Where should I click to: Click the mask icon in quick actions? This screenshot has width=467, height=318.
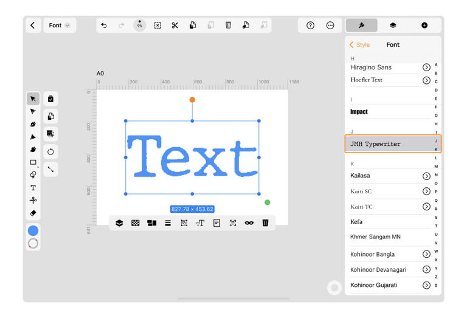point(249,223)
